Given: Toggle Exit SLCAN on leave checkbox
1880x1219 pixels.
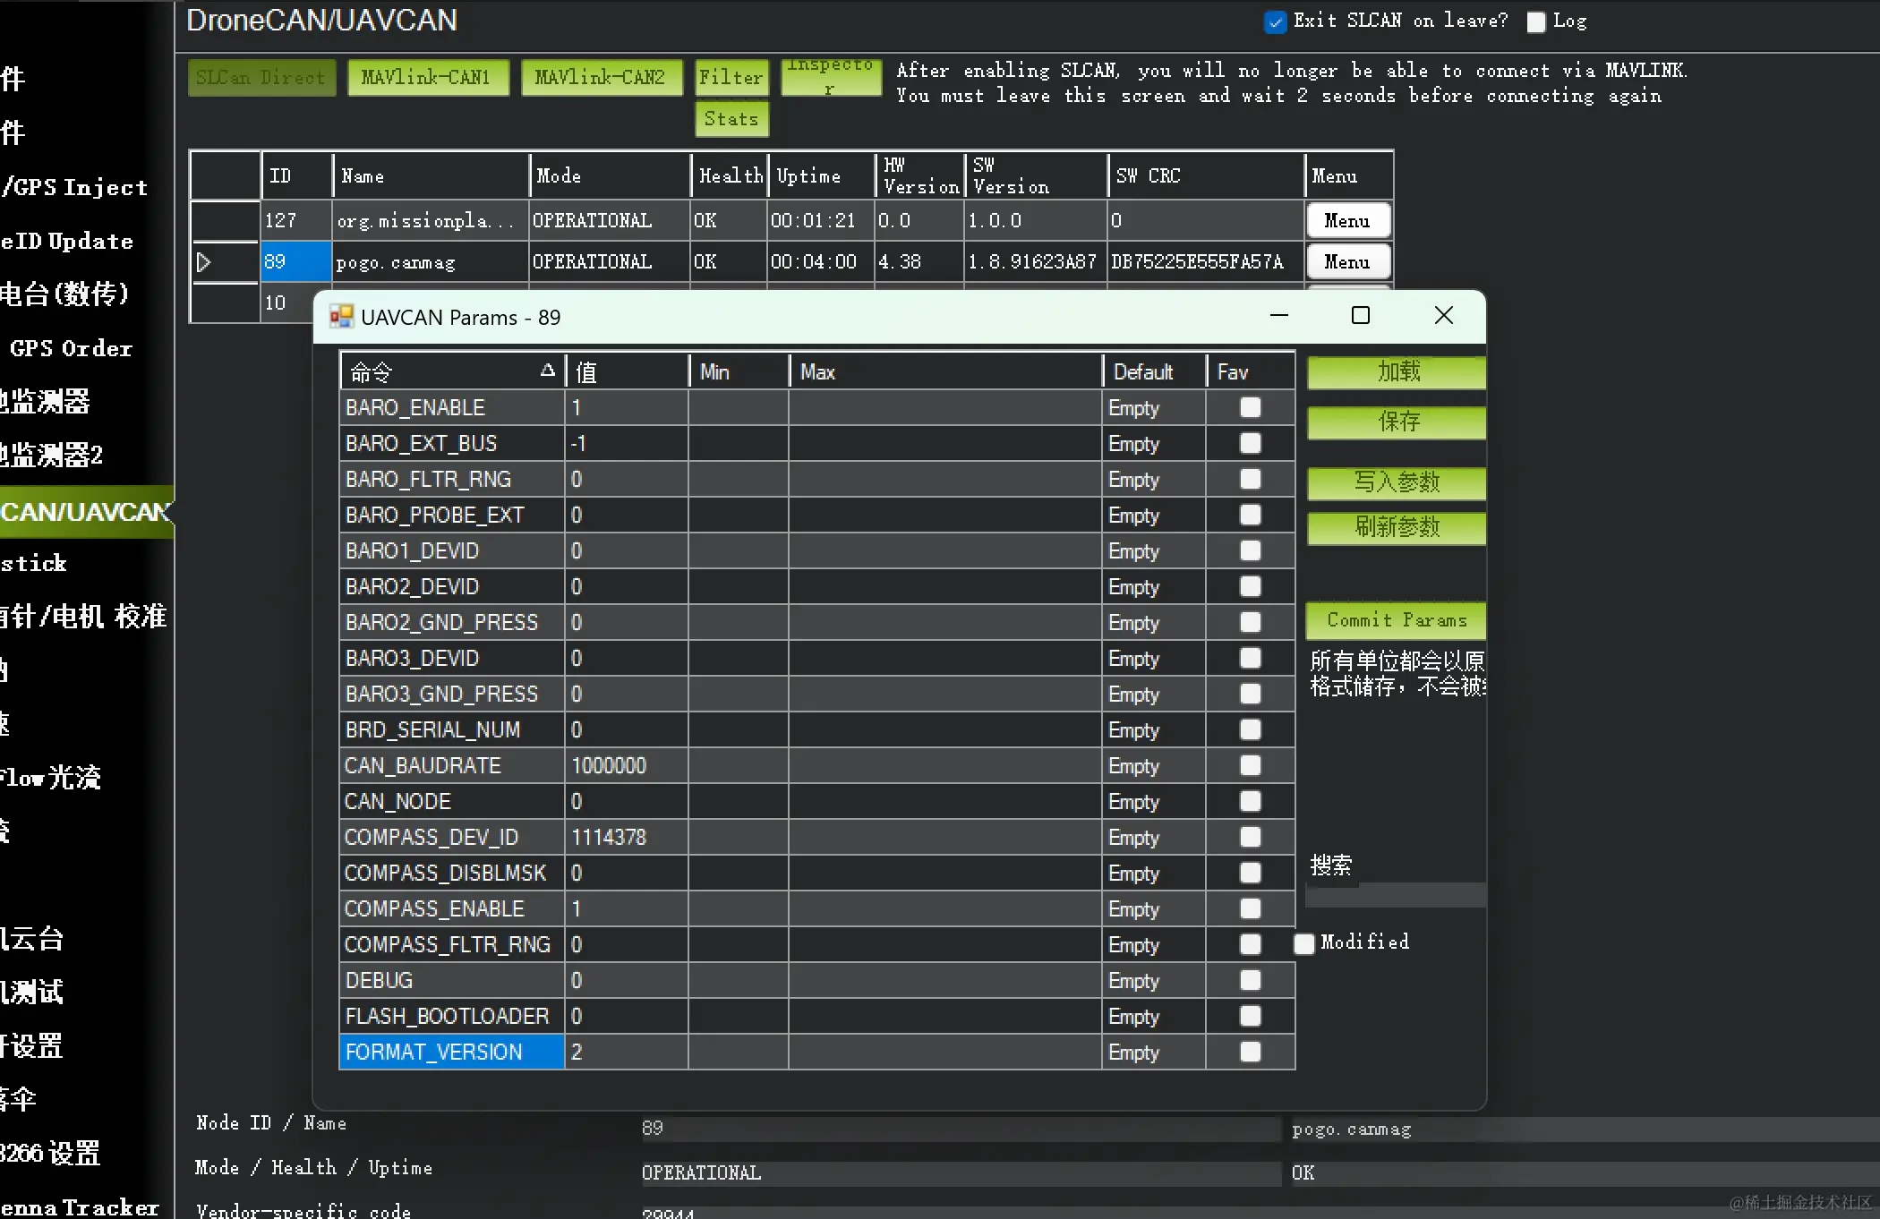Looking at the screenshot, I should pos(1275,21).
